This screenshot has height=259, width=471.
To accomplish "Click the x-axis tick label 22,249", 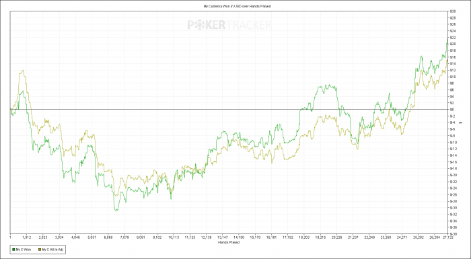I will pyautogui.click(x=369, y=237).
